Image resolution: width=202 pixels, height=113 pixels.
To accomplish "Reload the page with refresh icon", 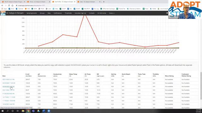I will [x=9, y=6].
